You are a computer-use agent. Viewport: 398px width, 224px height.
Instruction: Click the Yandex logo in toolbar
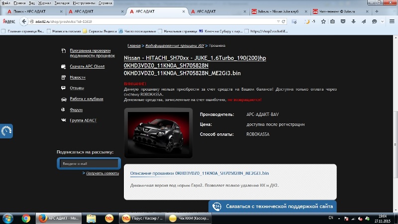(9, 21)
